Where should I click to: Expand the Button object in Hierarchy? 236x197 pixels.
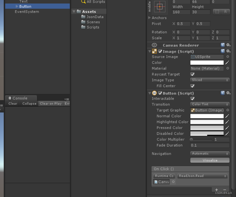coord(17,6)
